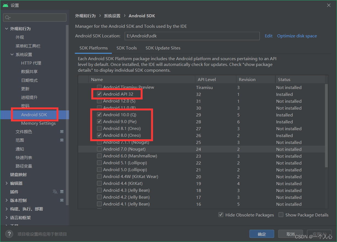Viewport: 337px width, 242px height.
Task: Click the translation icon next to 插件
Action: [55, 192]
